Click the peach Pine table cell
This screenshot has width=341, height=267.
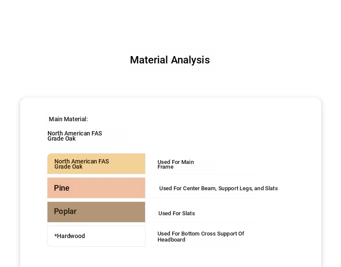[x=96, y=188]
